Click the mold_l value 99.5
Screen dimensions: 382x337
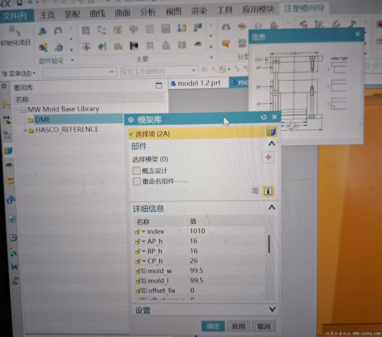pyautogui.click(x=197, y=280)
